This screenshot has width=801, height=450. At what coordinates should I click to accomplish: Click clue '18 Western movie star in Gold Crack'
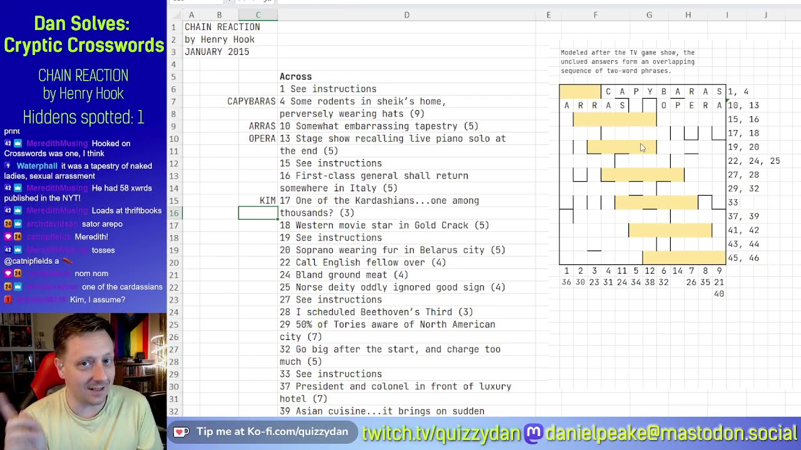(x=384, y=225)
